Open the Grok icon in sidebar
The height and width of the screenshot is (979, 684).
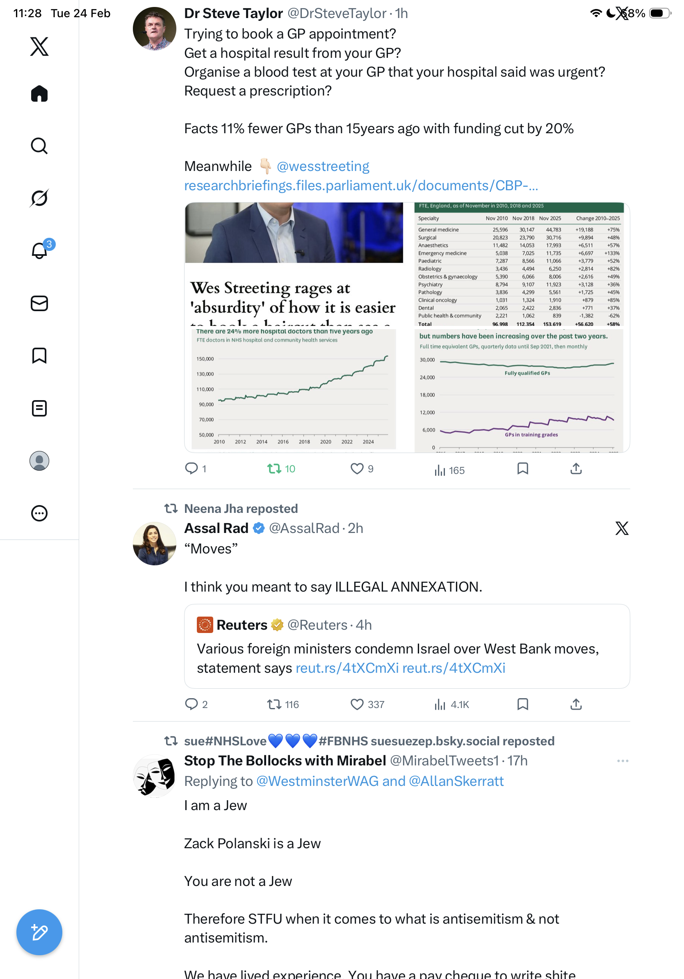[x=39, y=198]
